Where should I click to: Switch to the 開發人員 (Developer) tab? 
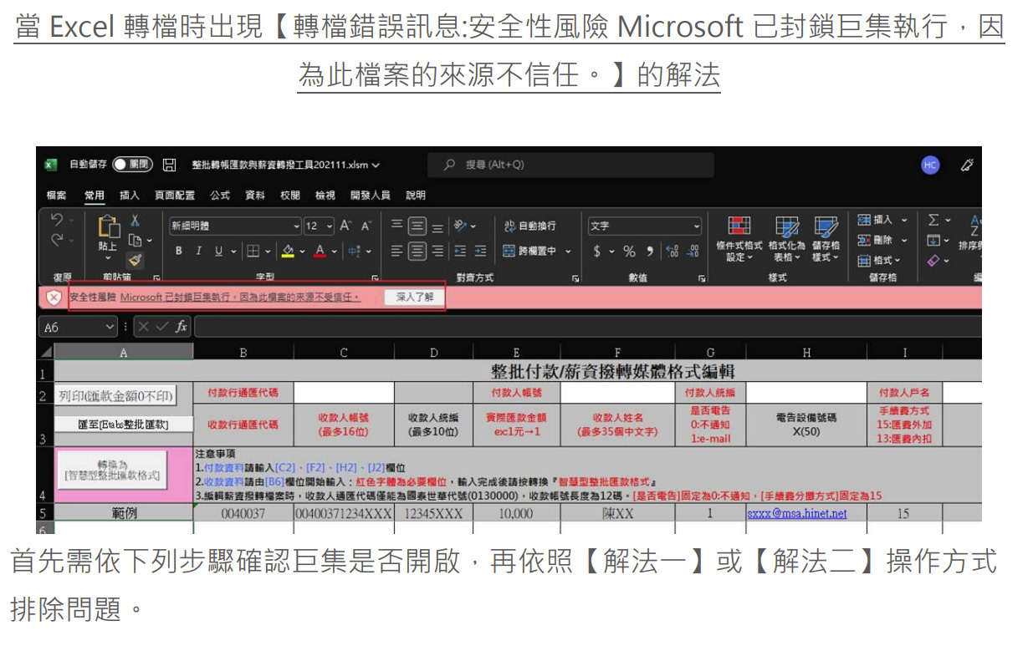(x=370, y=195)
